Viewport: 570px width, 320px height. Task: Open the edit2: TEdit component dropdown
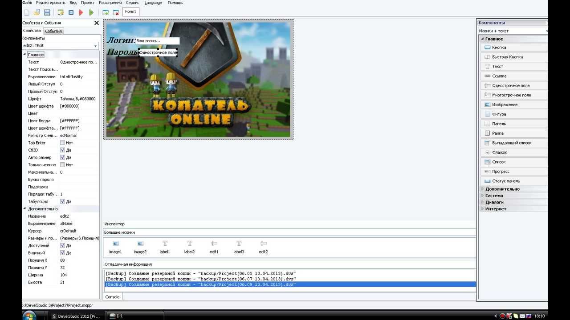[x=95, y=46]
